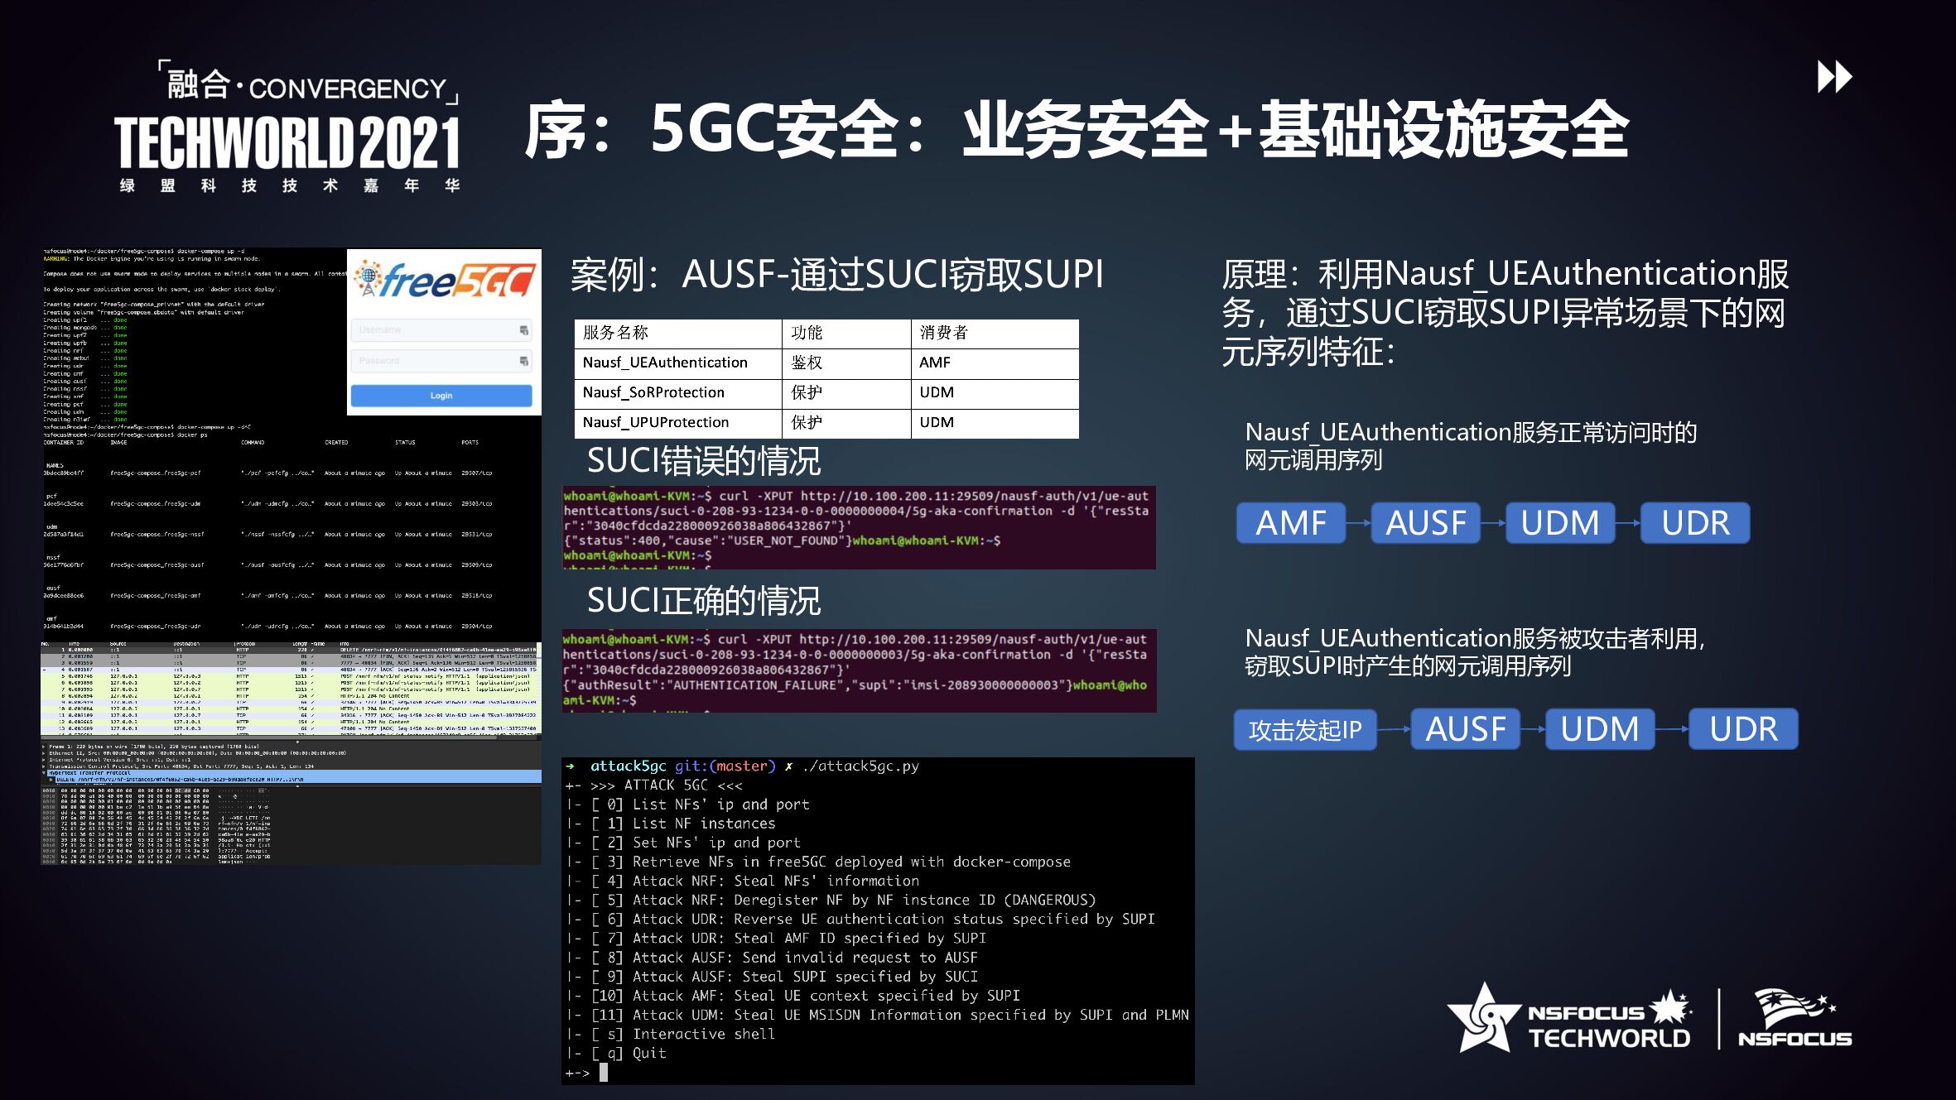
Task: Click the fast-forward double arrow icon
Action: [x=1833, y=77]
